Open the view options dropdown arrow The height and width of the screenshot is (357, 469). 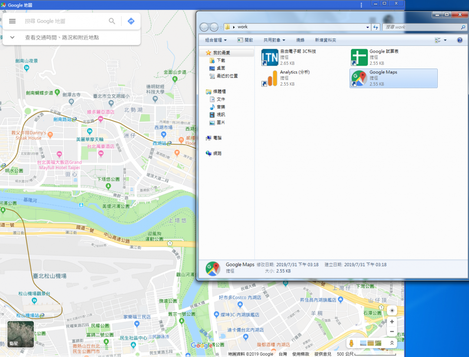[x=445, y=40]
